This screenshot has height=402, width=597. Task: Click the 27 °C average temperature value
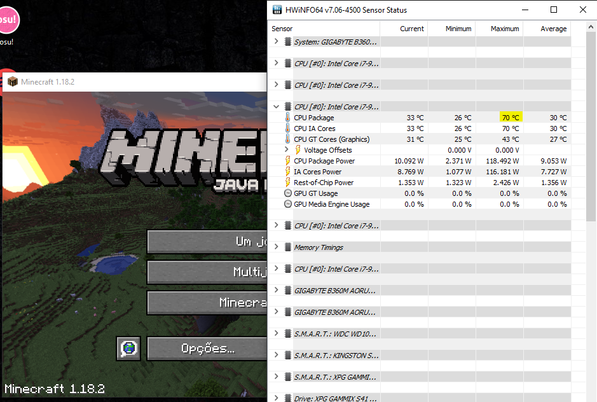click(558, 139)
